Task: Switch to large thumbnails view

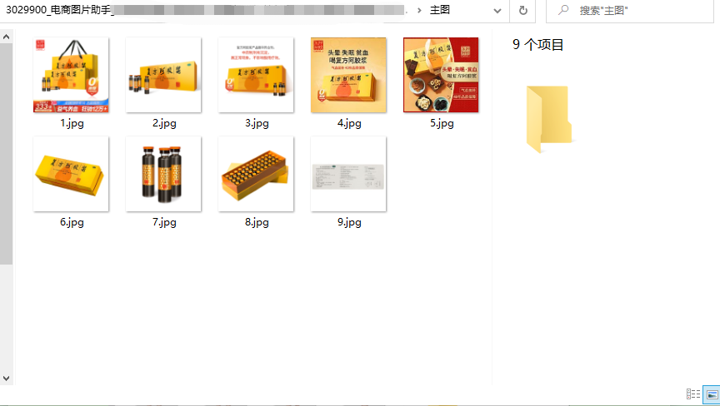Action: tap(712, 394)
